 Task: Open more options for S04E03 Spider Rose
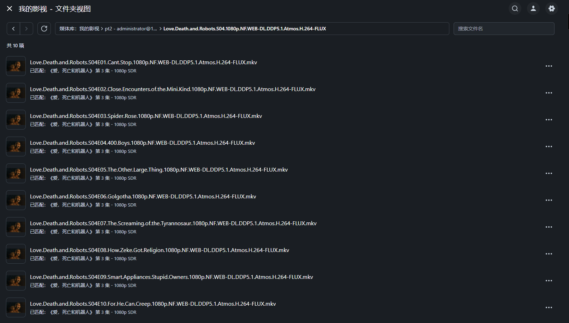point(549,120)
